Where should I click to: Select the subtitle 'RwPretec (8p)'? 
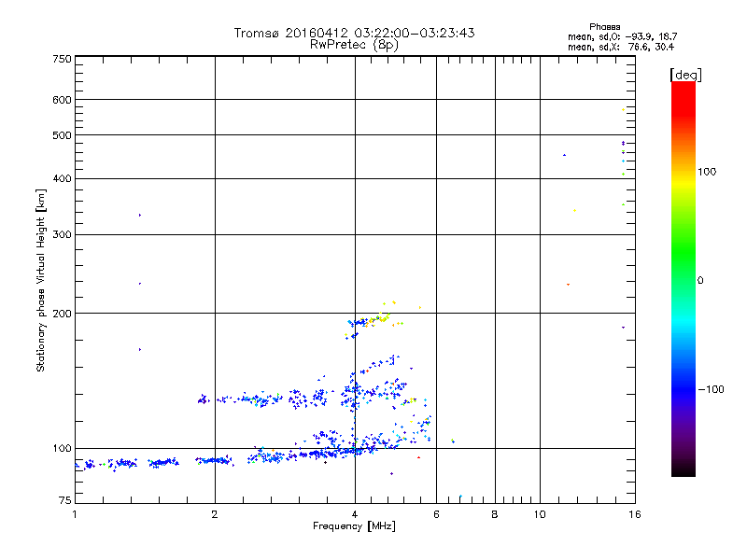coord(354,45)
